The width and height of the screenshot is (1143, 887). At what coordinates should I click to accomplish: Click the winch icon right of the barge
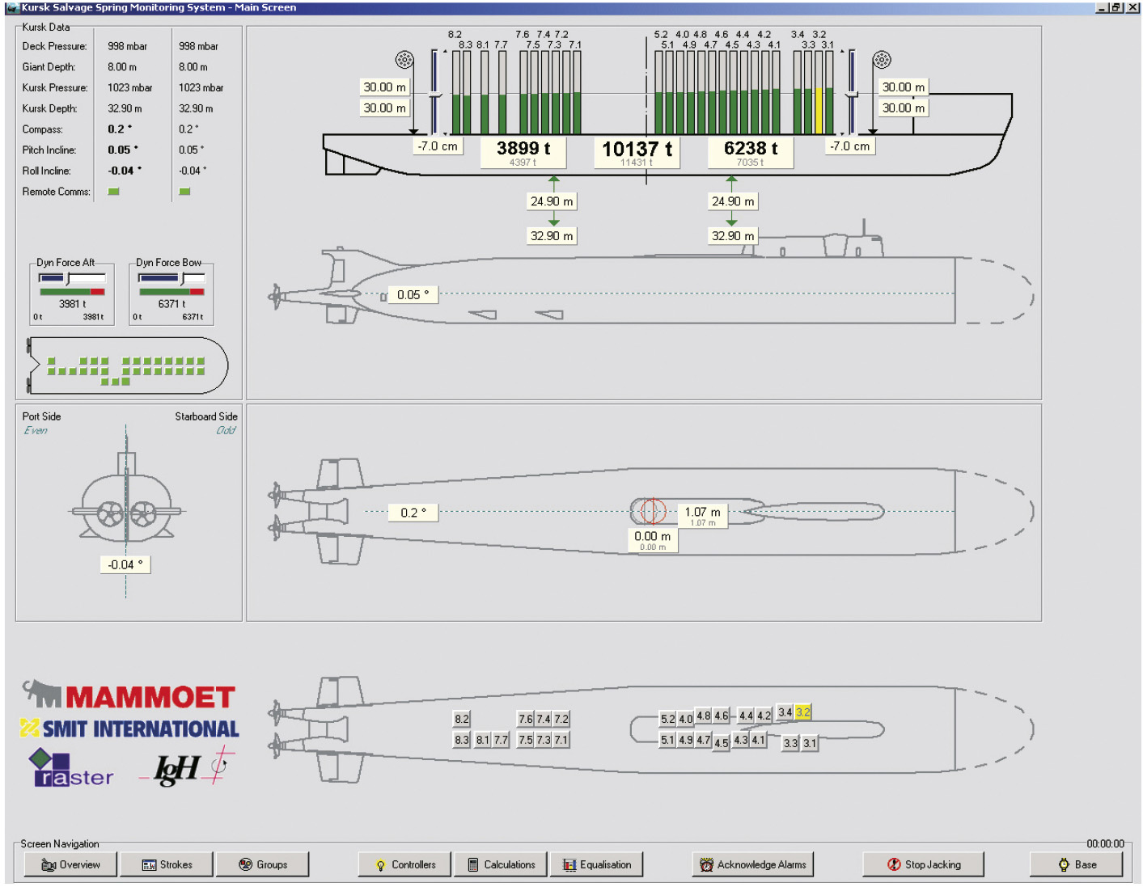882,60
